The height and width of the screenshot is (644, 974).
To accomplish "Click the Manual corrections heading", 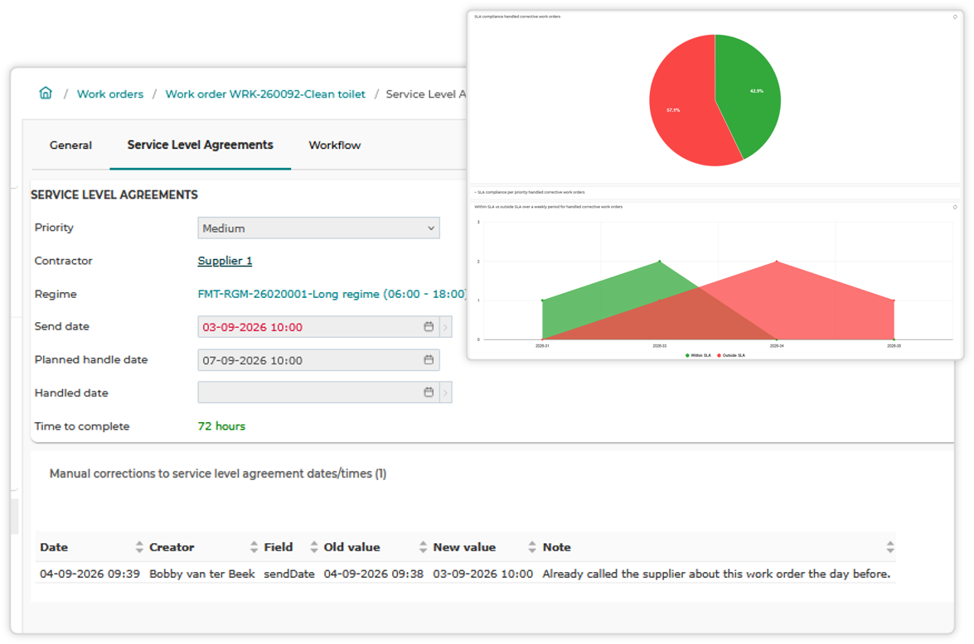I will click(218, 473).
